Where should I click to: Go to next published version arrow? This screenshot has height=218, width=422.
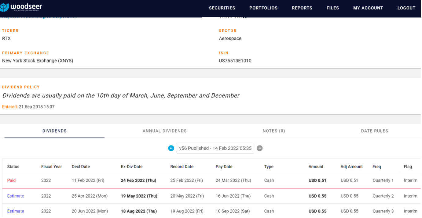260,148
